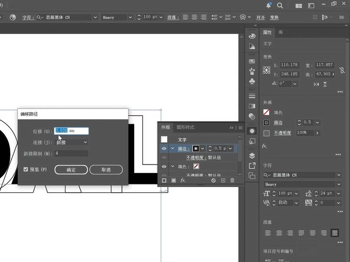Click add new effect fx icon in Appearance panel

pos(183,180)
